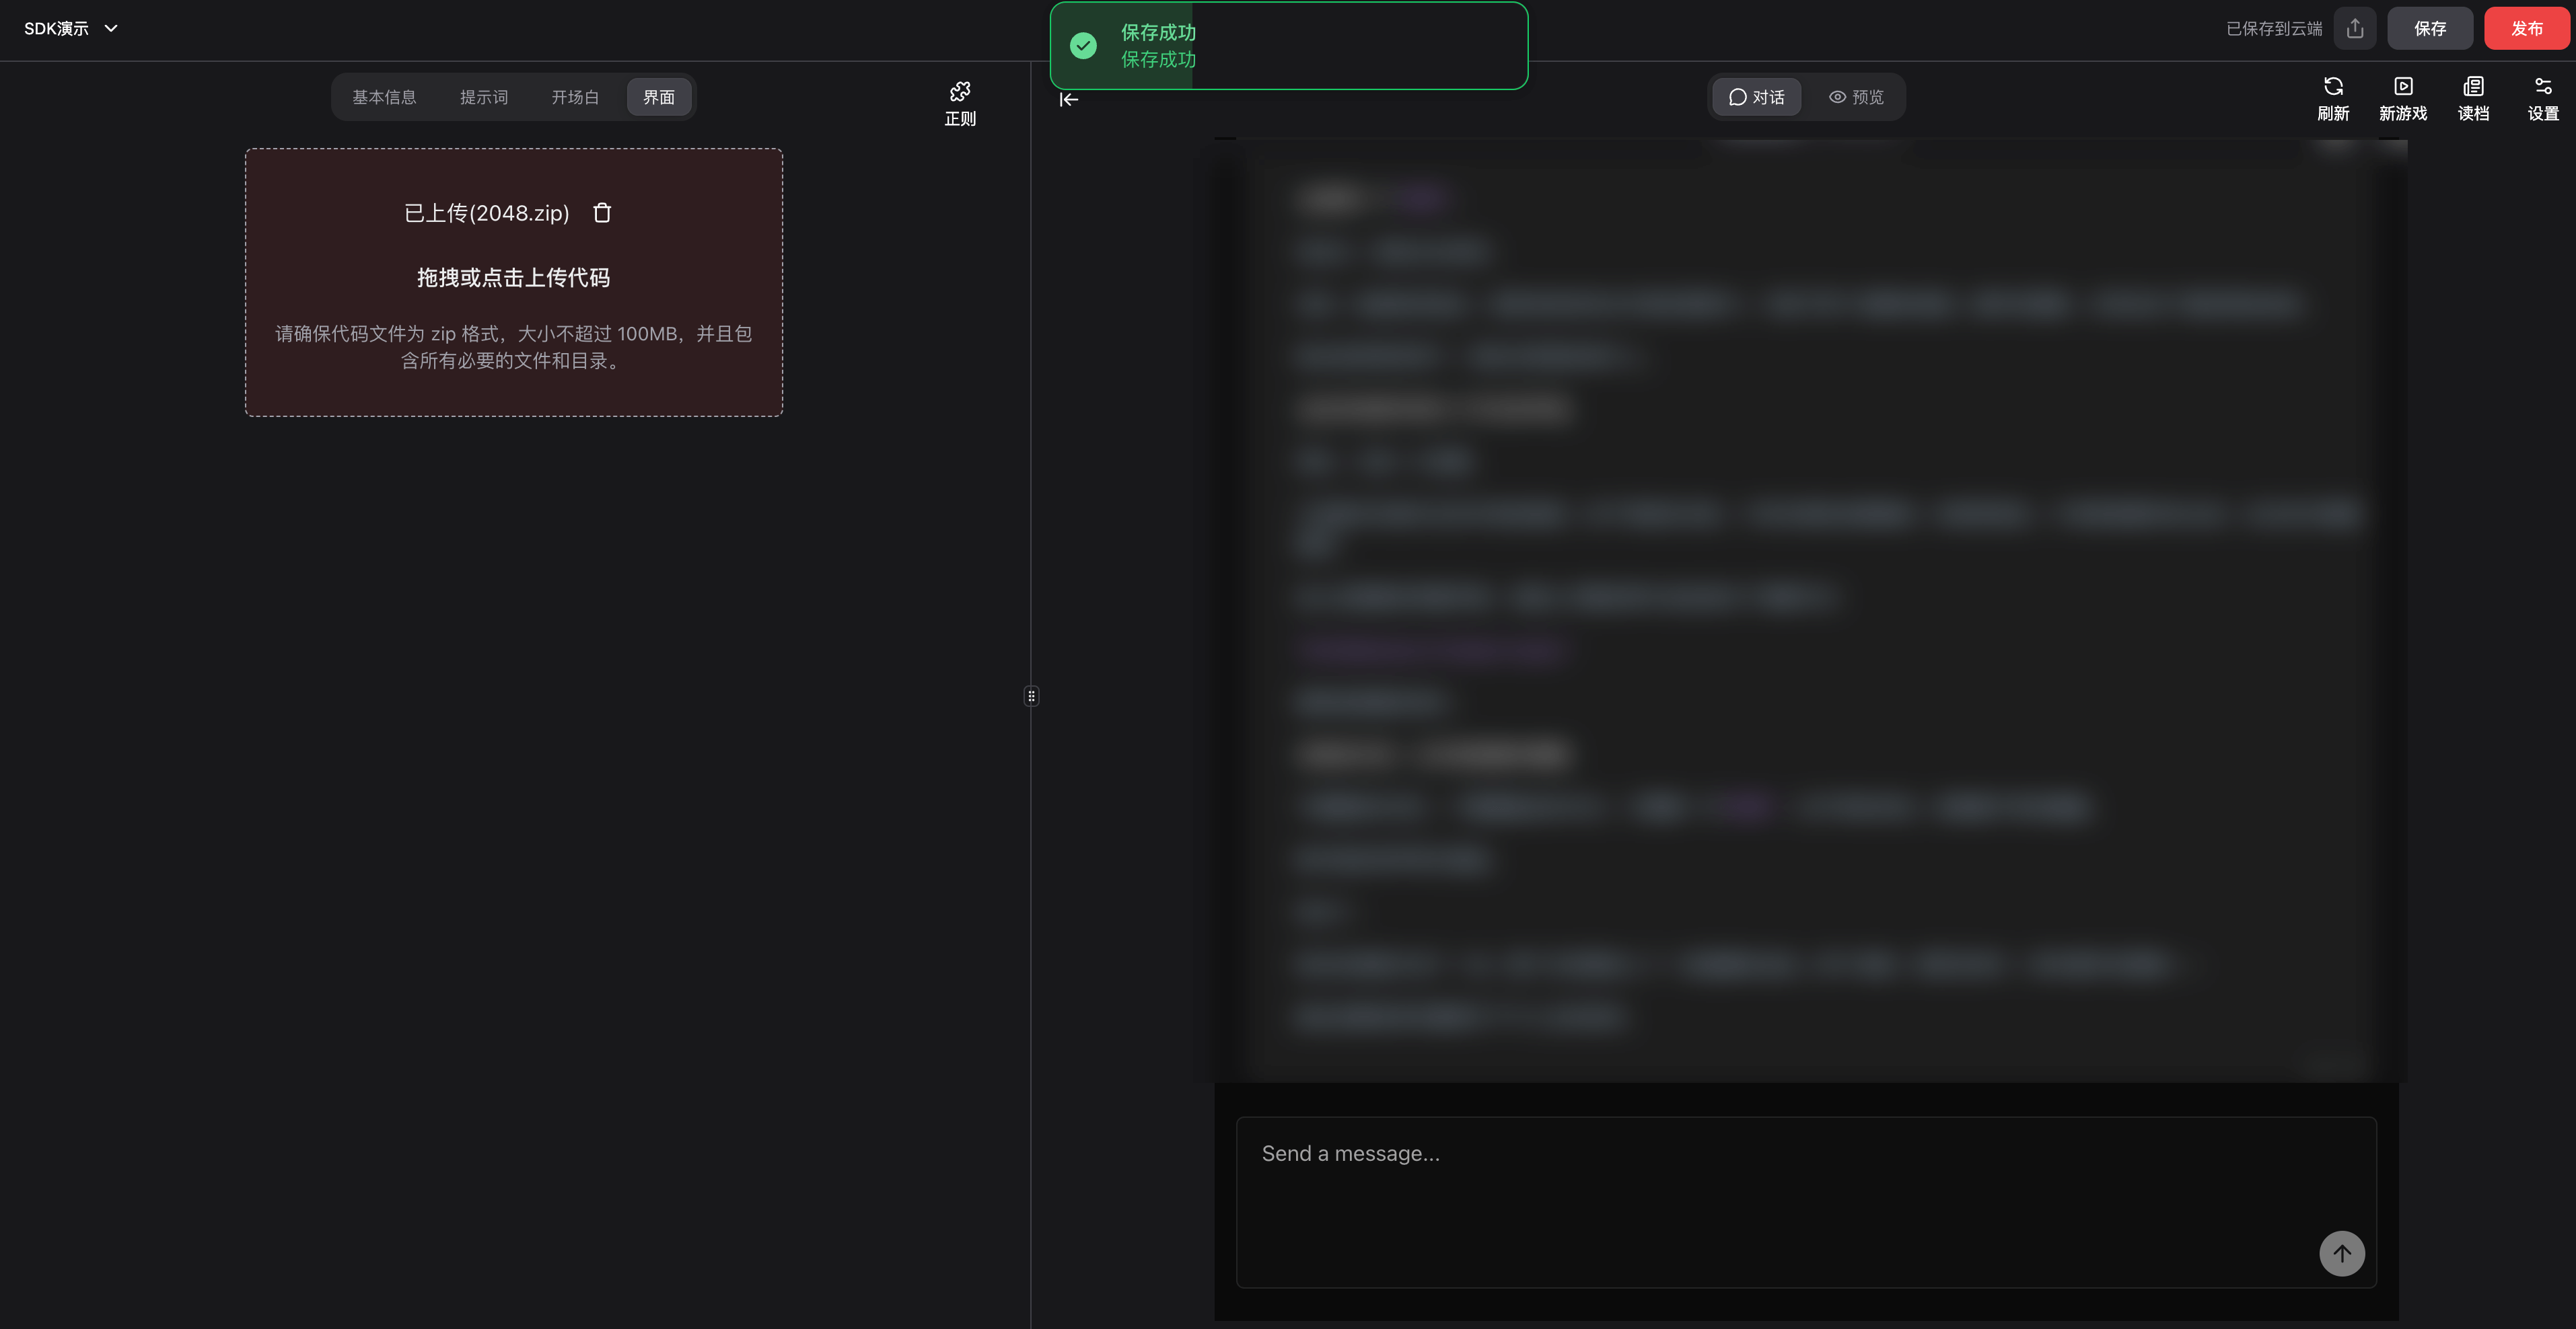The width and height of the screenshot is (2576, 1329).
Task: Click the 刷新 refresh icon
Action: (x=2332, y=87)
